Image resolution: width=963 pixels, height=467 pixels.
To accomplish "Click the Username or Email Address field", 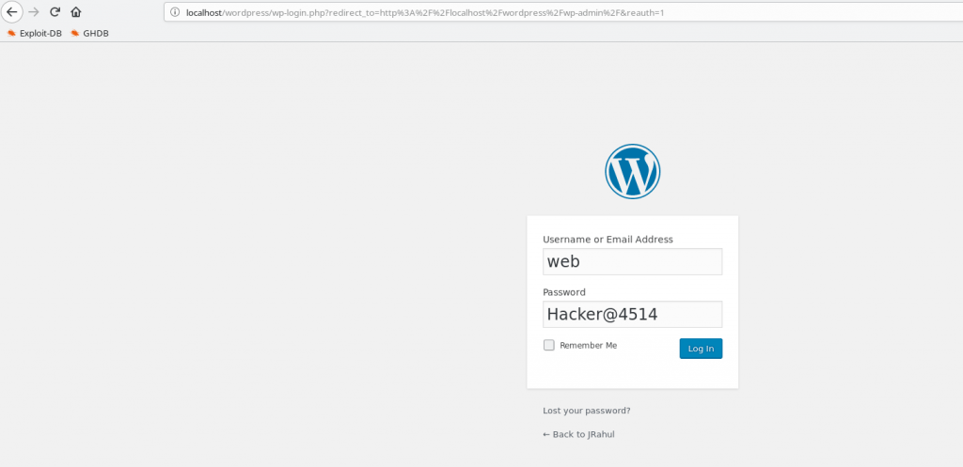I will [633, 261].
